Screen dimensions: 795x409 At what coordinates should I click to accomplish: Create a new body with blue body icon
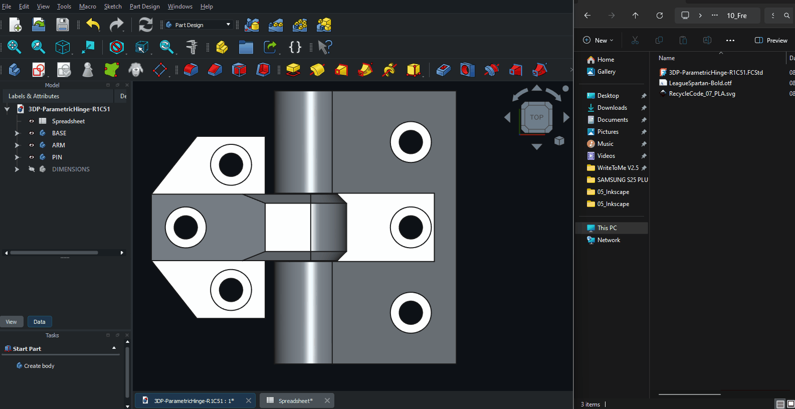(15, 70)
